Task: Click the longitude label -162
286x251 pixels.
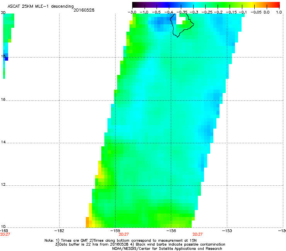Action: point(59,231)
